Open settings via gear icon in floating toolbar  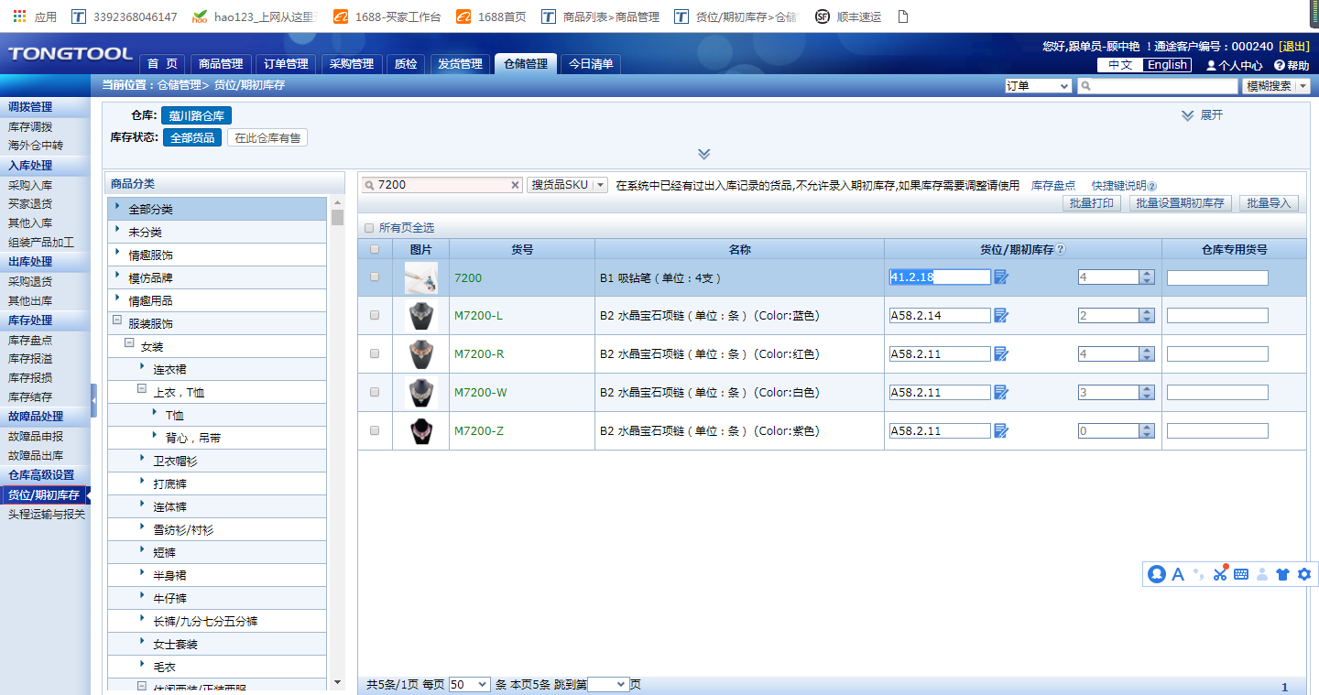[1304, 574]
